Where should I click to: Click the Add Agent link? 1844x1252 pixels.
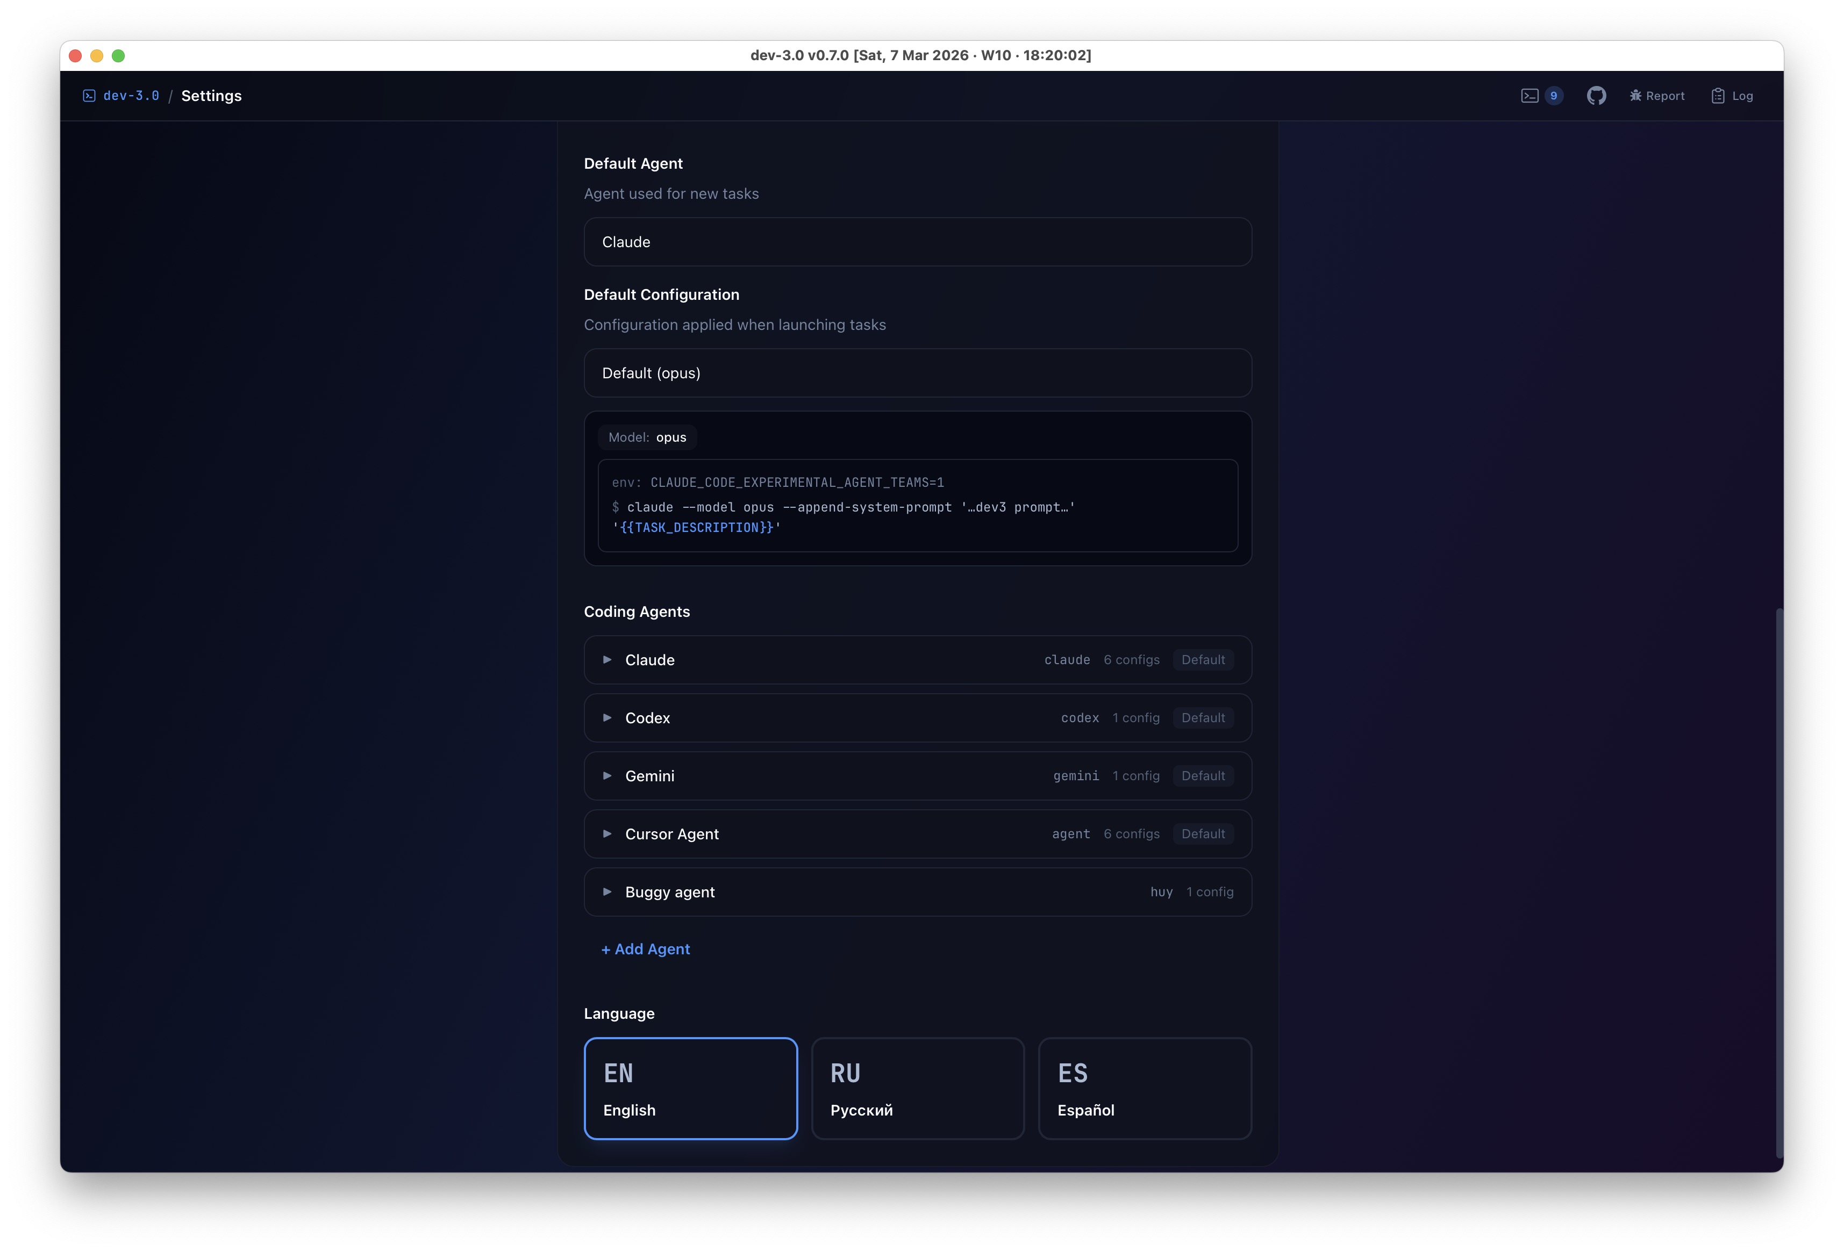645,948
